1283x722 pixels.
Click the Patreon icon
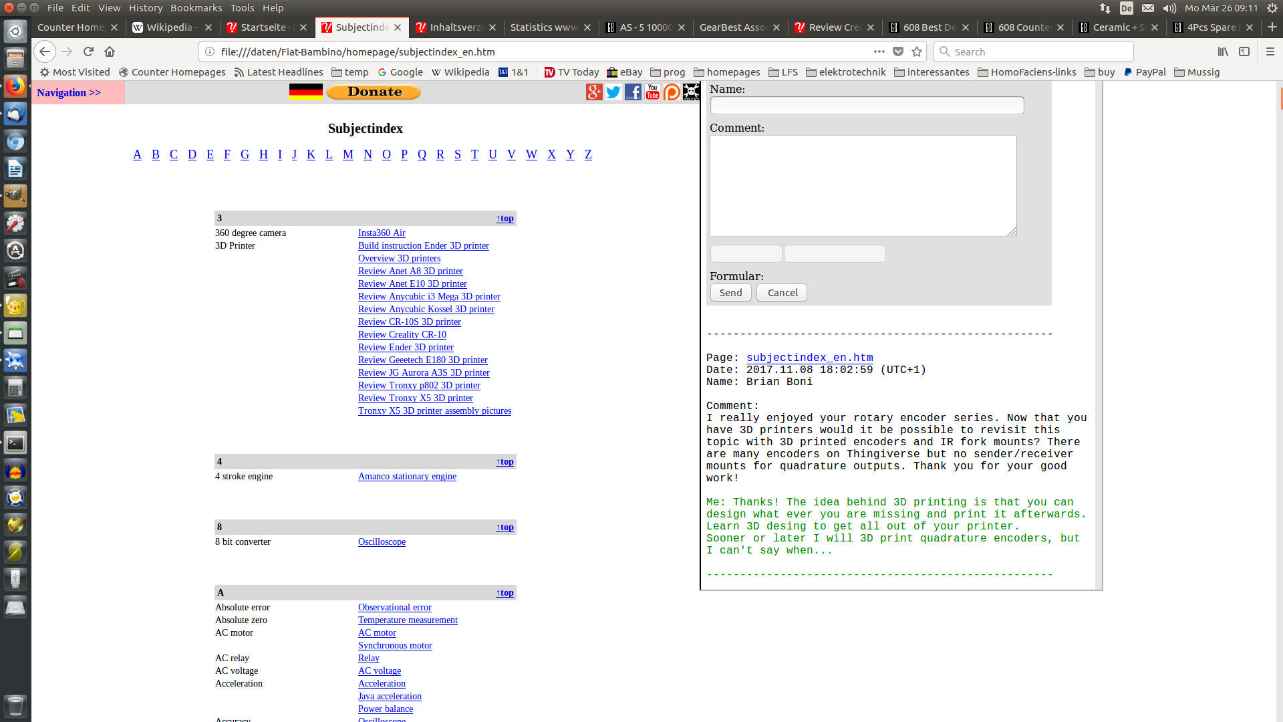(x=672, y=92)
